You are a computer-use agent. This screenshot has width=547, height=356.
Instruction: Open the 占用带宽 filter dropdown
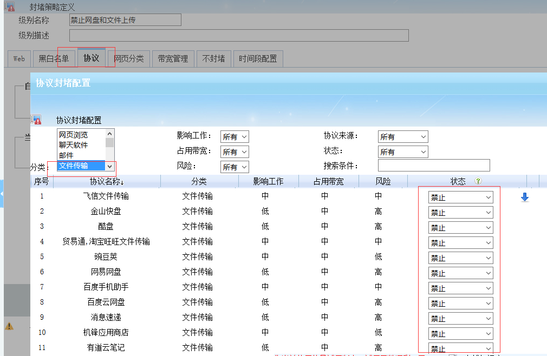[x=235, y=152]
